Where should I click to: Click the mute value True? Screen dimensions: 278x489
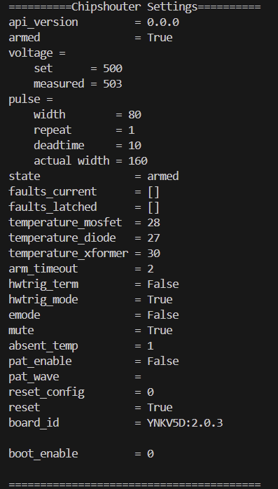tap(160, 330)
